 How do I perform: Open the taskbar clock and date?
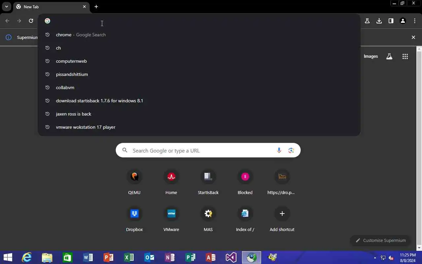408,257
